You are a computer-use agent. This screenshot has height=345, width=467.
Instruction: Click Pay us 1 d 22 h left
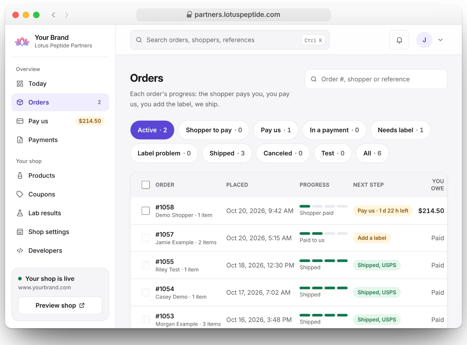point(383,211)
